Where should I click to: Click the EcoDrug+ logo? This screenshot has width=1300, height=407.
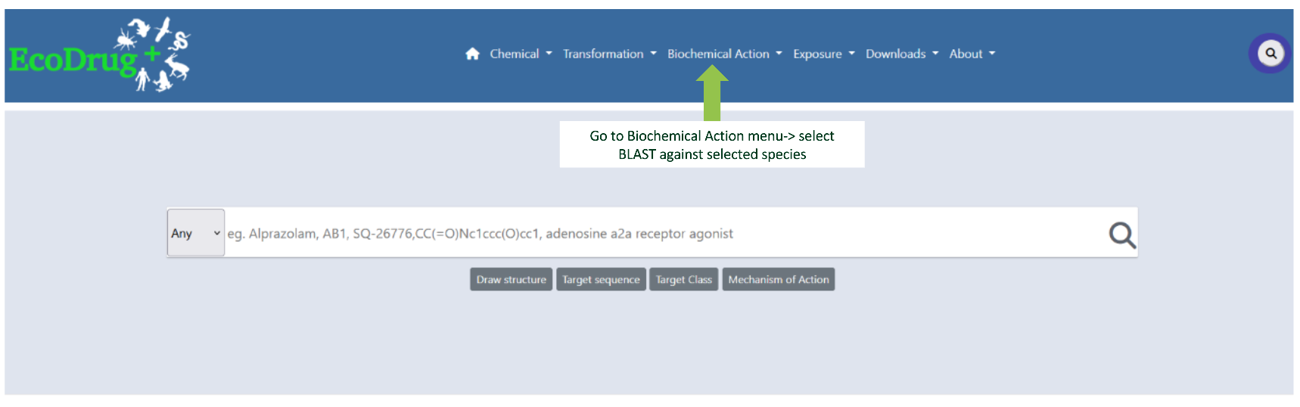click(x=100, y=54)
